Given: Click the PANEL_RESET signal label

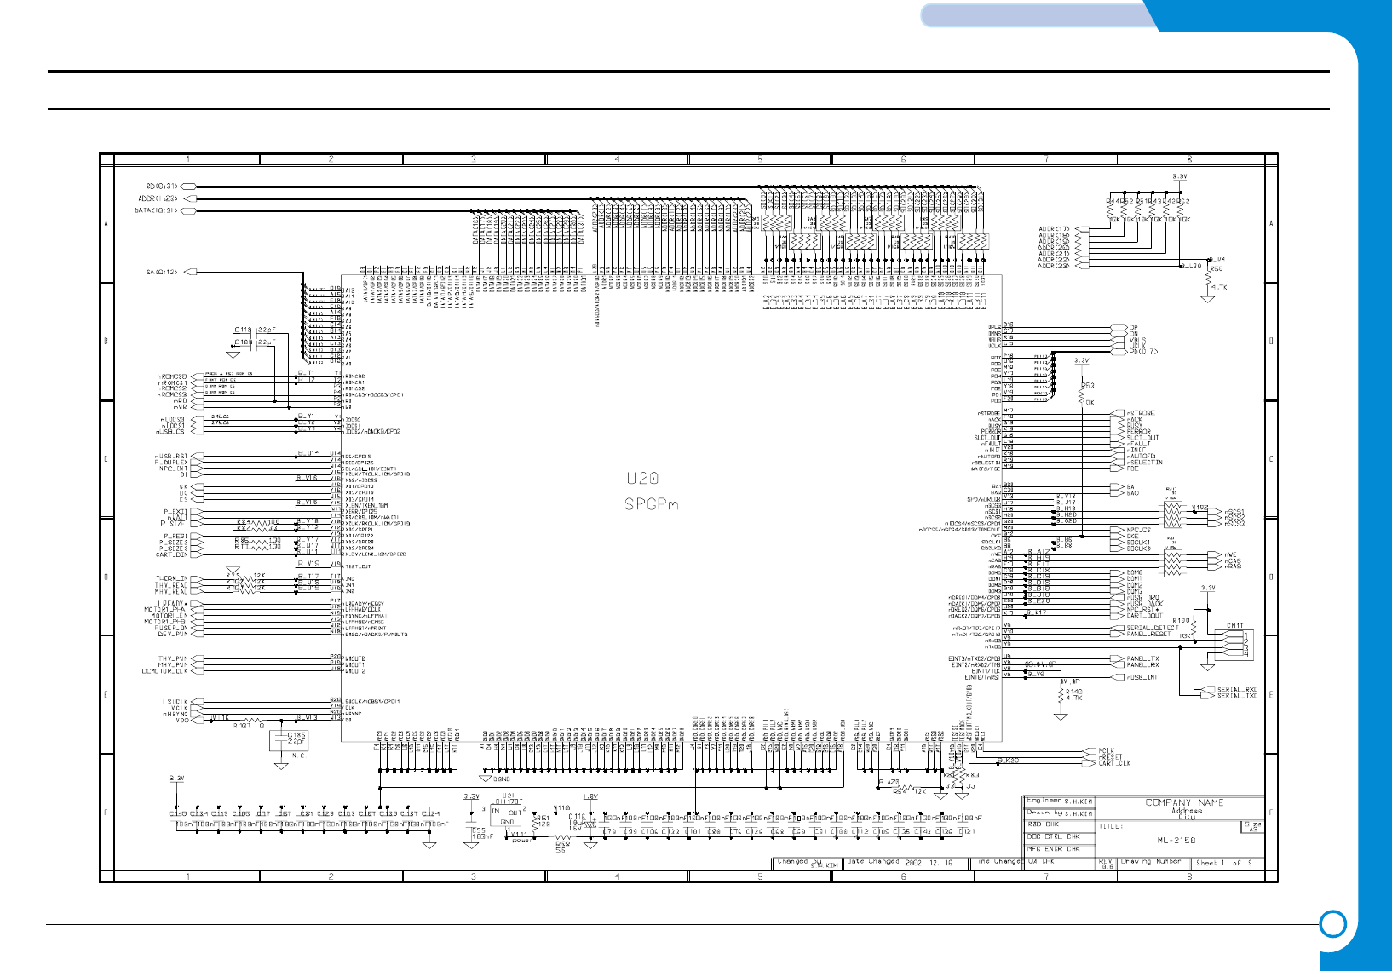Looking at the screenshot, I should coord(1150,634).
